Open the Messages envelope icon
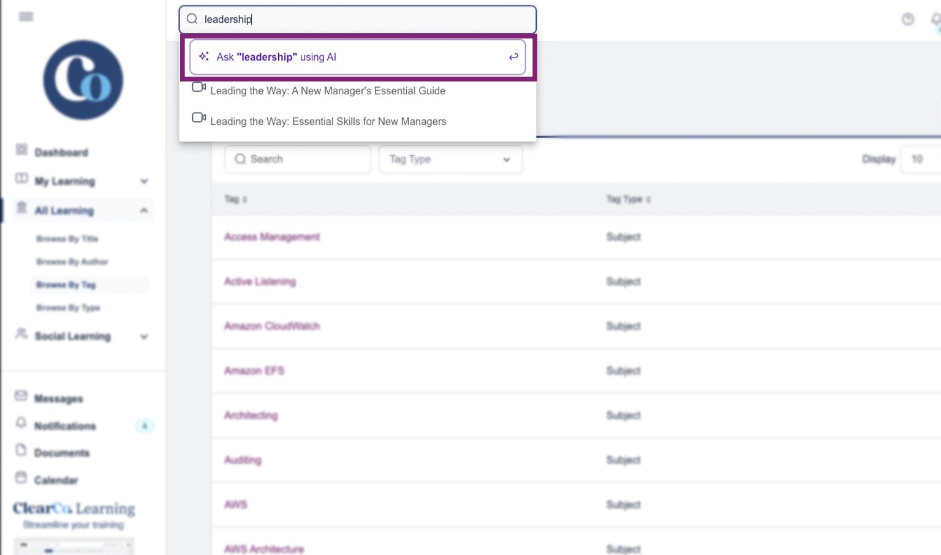The height and width of the screenshot is (555, 941). pos(21,396)
